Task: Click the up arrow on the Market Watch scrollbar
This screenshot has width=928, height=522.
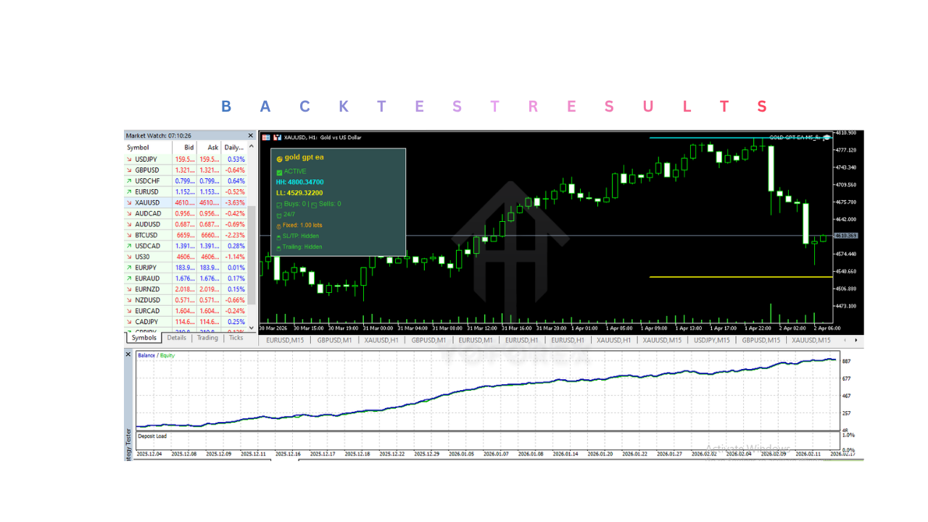Action: [250, 147]
